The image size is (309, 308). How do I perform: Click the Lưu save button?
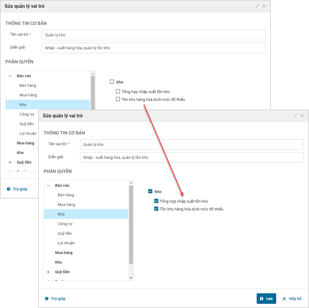(x=266, y=299)
